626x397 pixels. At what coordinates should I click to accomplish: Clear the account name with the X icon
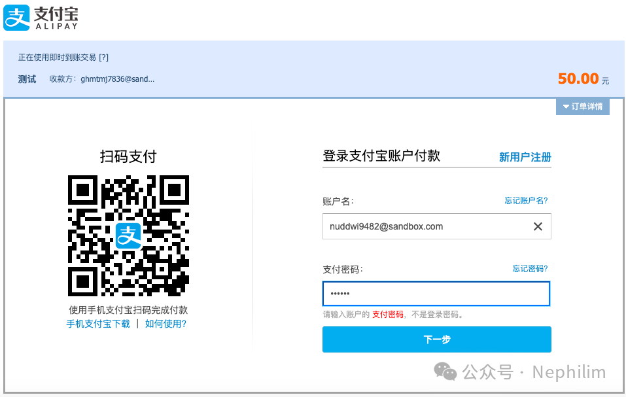(538, 227)
